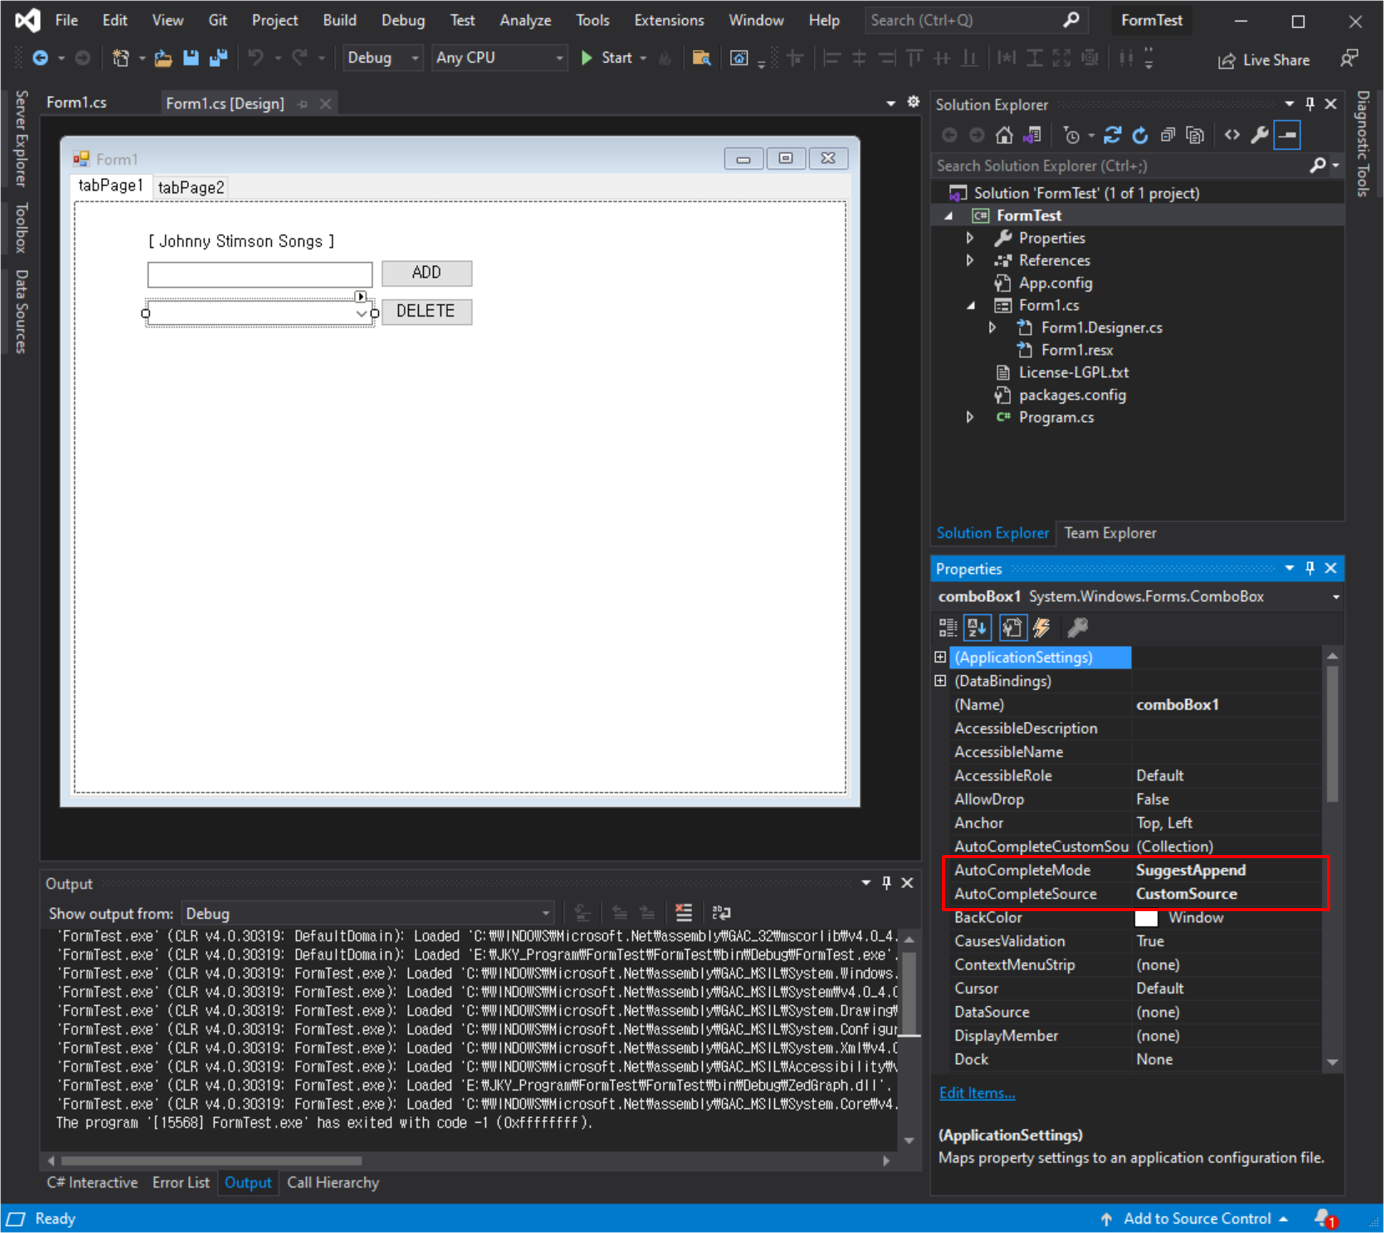
Task: Open the Extensions menu
Action: point(668,20)
